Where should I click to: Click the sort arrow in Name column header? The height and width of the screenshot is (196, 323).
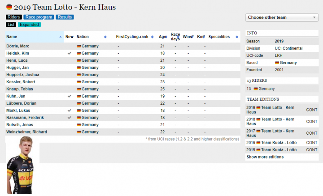61,37
